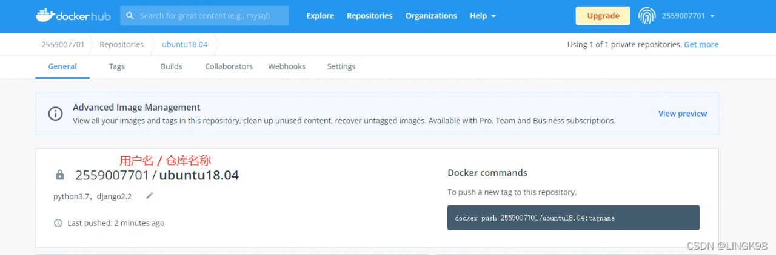Click the Repositories breadcrumb
776x255 pixels.
click(122, 44)
